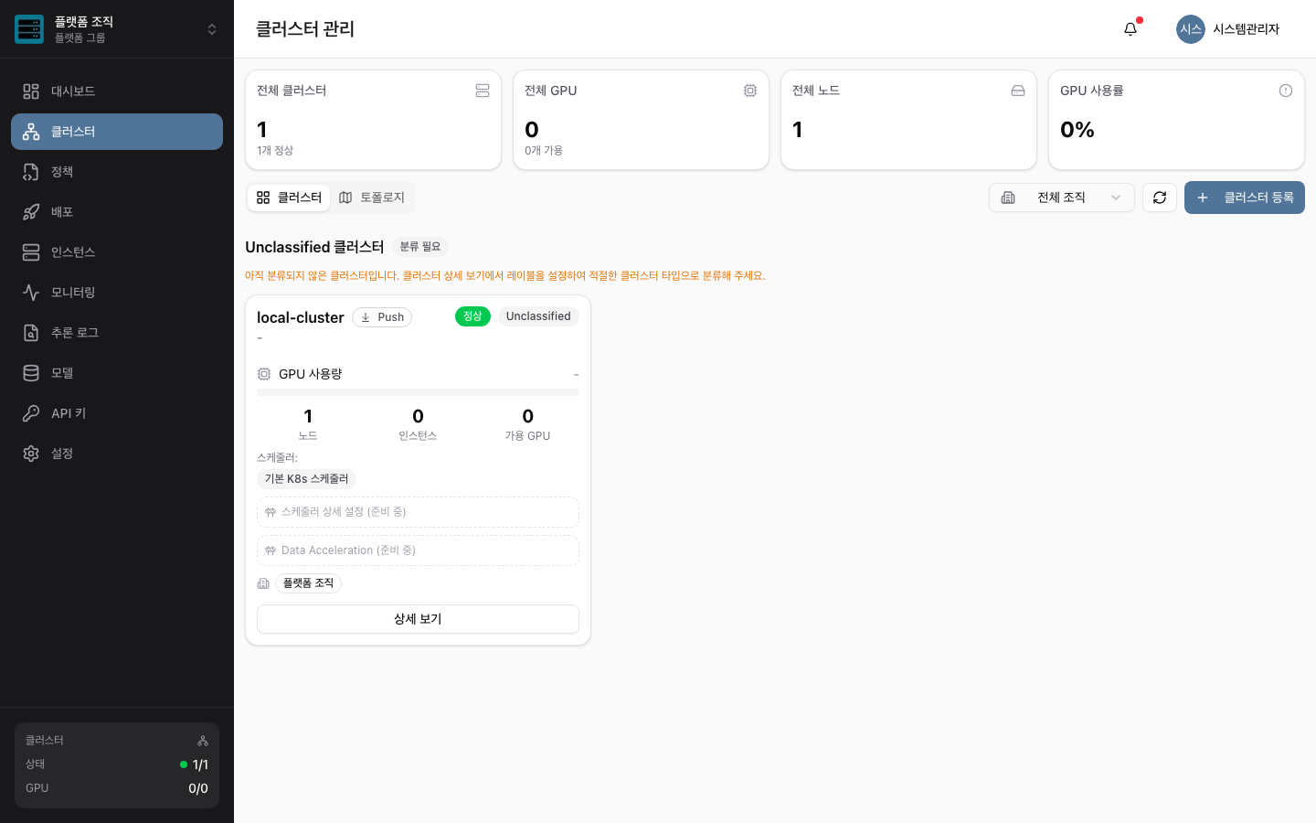This screenshot has height=823, width=1316.
Task: Click the 0개 가용 text
Action: point(544,150)
